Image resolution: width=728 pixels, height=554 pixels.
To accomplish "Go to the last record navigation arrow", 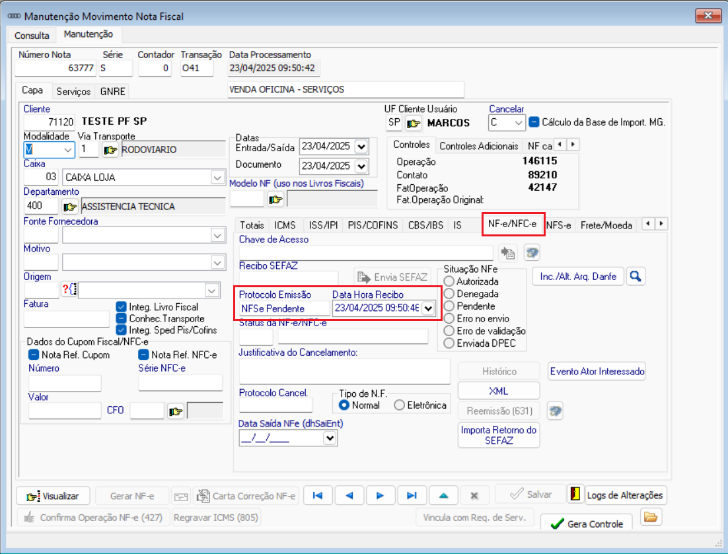I will (412, 495).
